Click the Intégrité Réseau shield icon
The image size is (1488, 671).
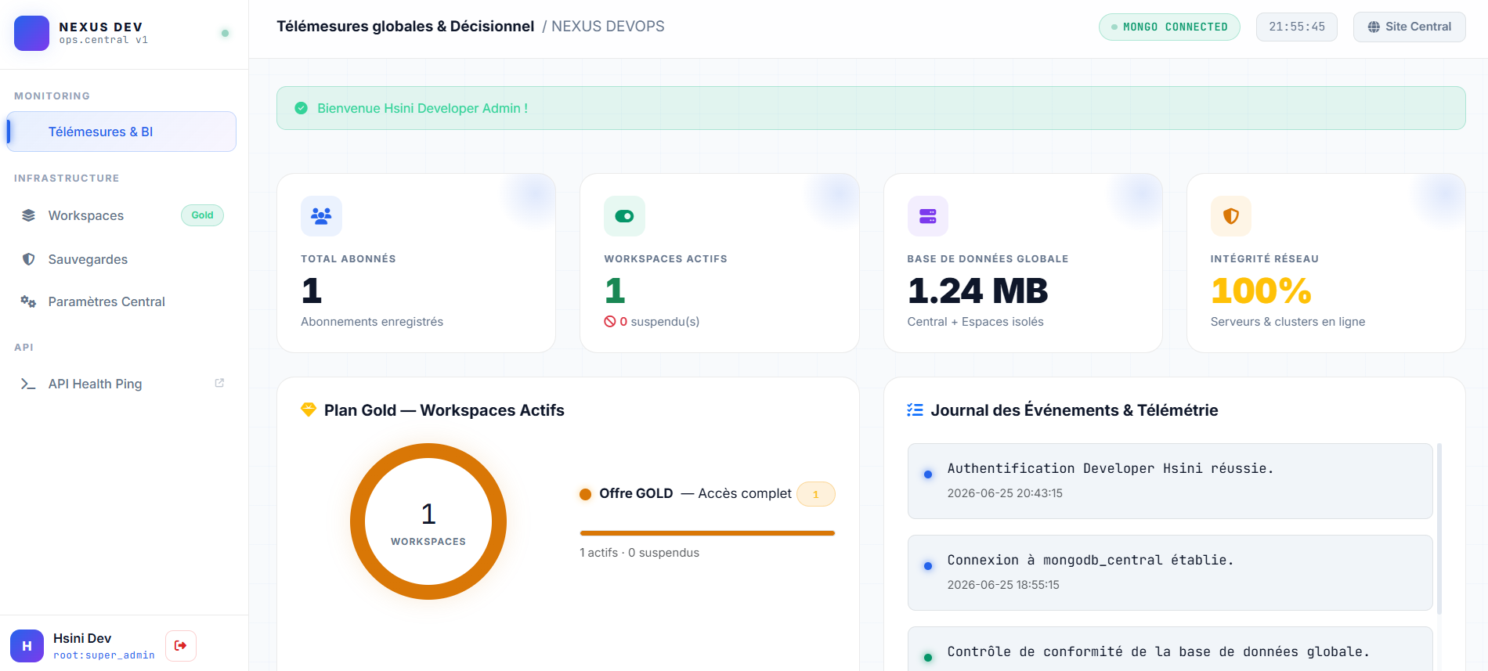click(1231, 216)
